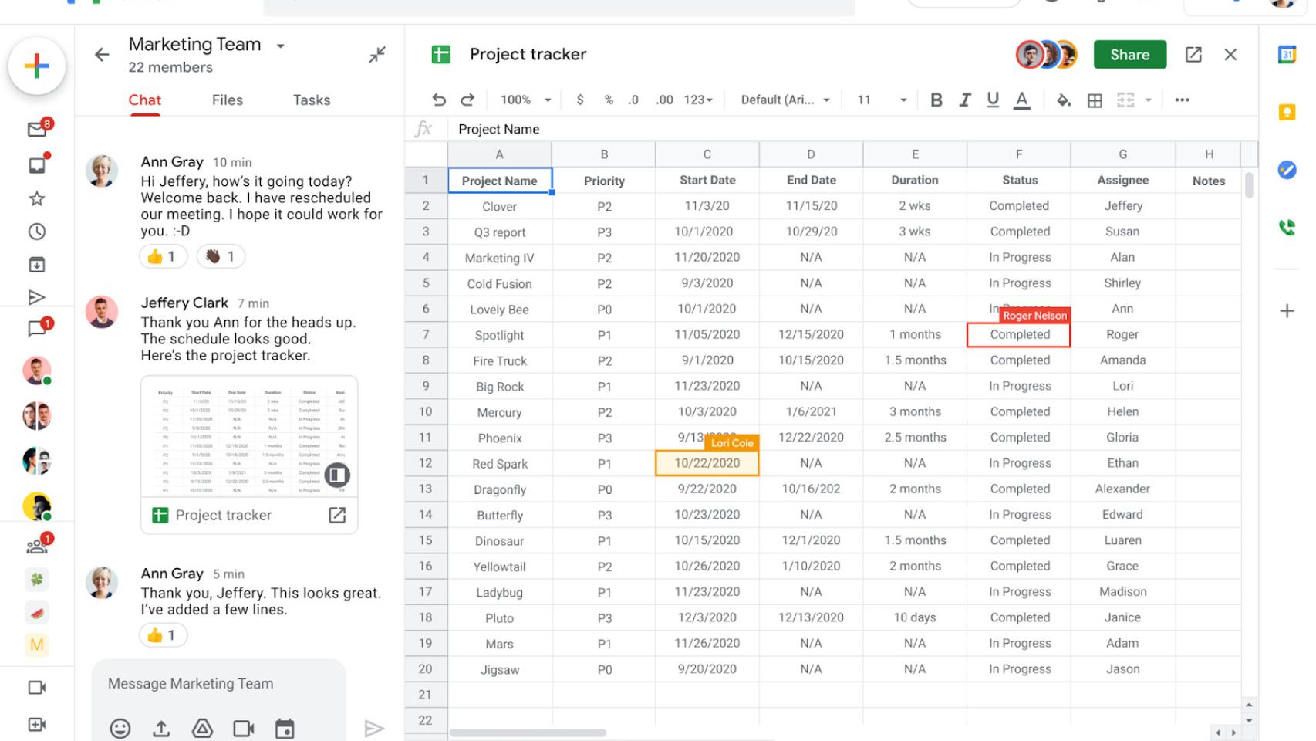Open the text color picker in the toolbar

coord(1023,100)
